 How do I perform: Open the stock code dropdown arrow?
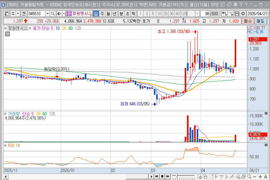[x=47, y=14]
